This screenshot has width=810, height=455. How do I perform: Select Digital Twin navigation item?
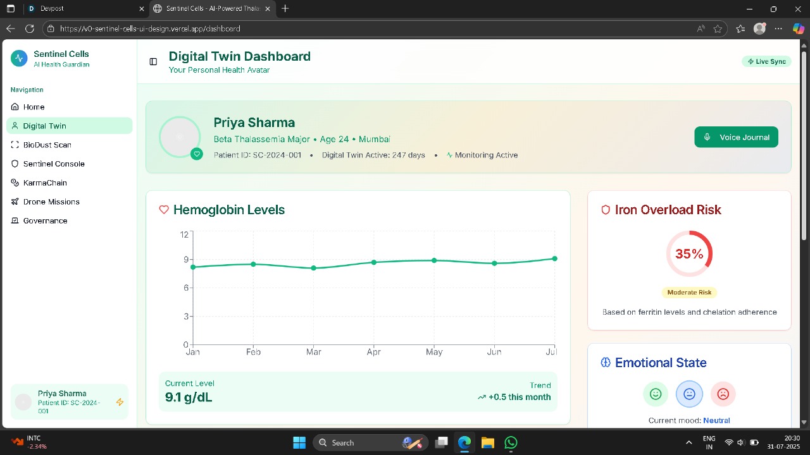70,126
